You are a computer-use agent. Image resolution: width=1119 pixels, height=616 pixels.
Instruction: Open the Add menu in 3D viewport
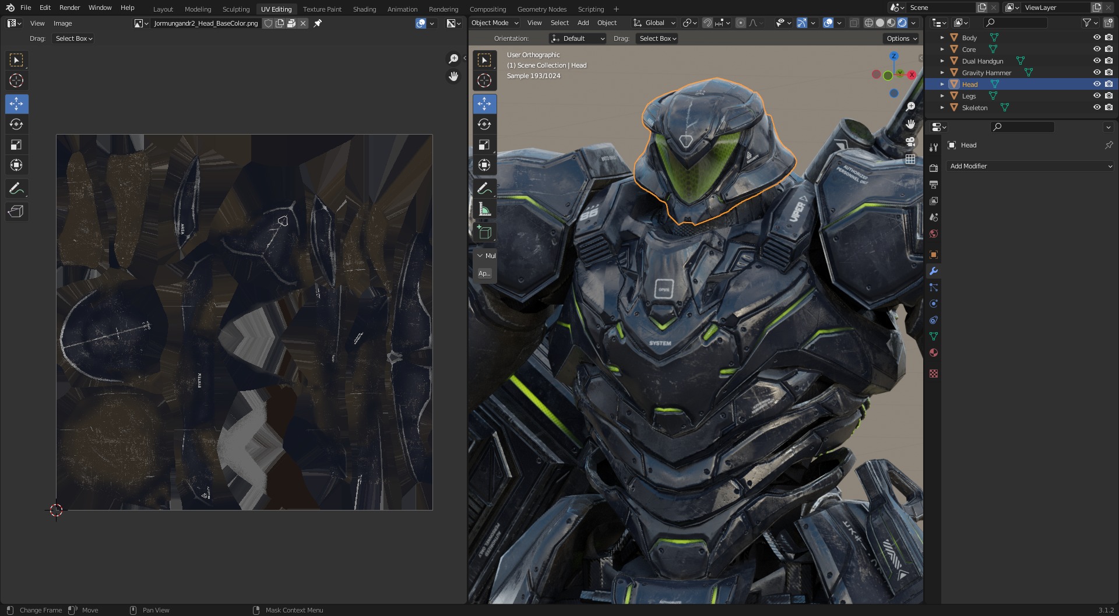pyautogui.click(x=583, y=23)
